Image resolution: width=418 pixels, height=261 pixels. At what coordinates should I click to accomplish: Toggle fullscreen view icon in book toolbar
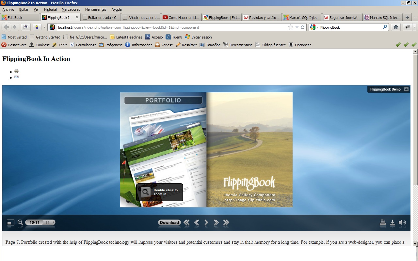10,223
